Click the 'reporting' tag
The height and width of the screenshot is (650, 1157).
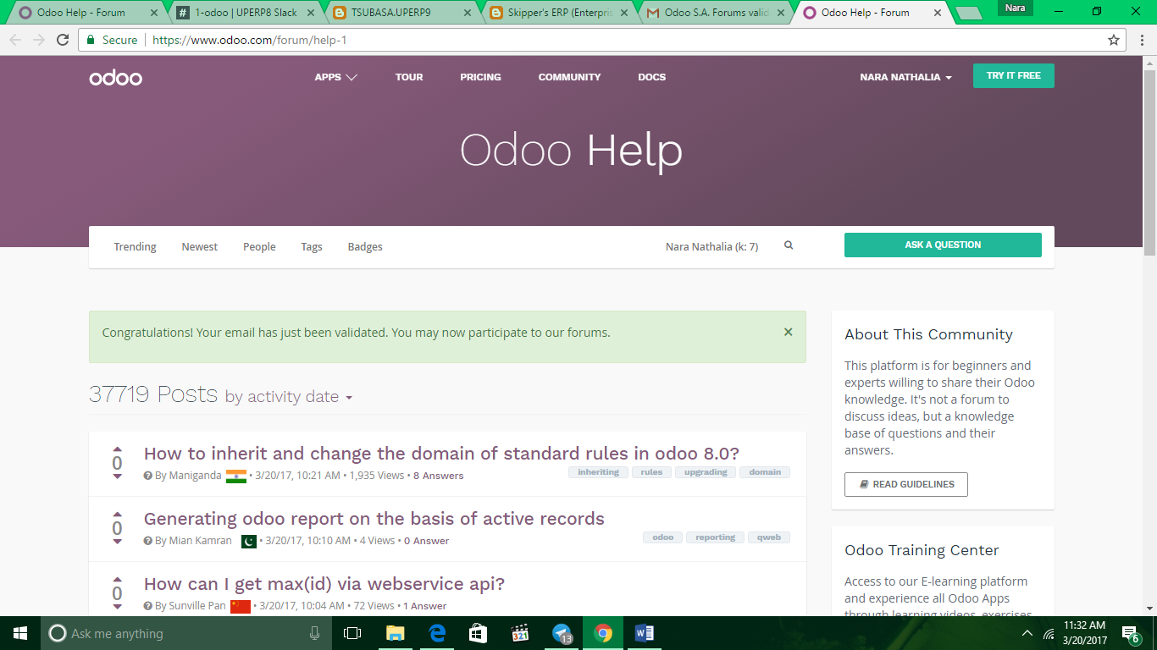[x=716, y=537]
